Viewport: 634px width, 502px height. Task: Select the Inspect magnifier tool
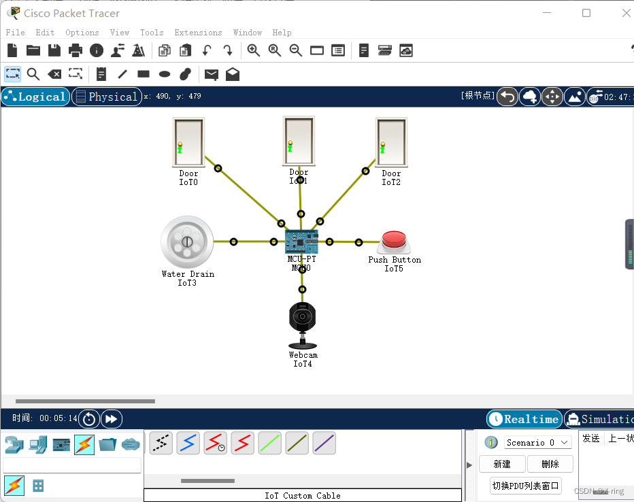click(x=33, y=74)
